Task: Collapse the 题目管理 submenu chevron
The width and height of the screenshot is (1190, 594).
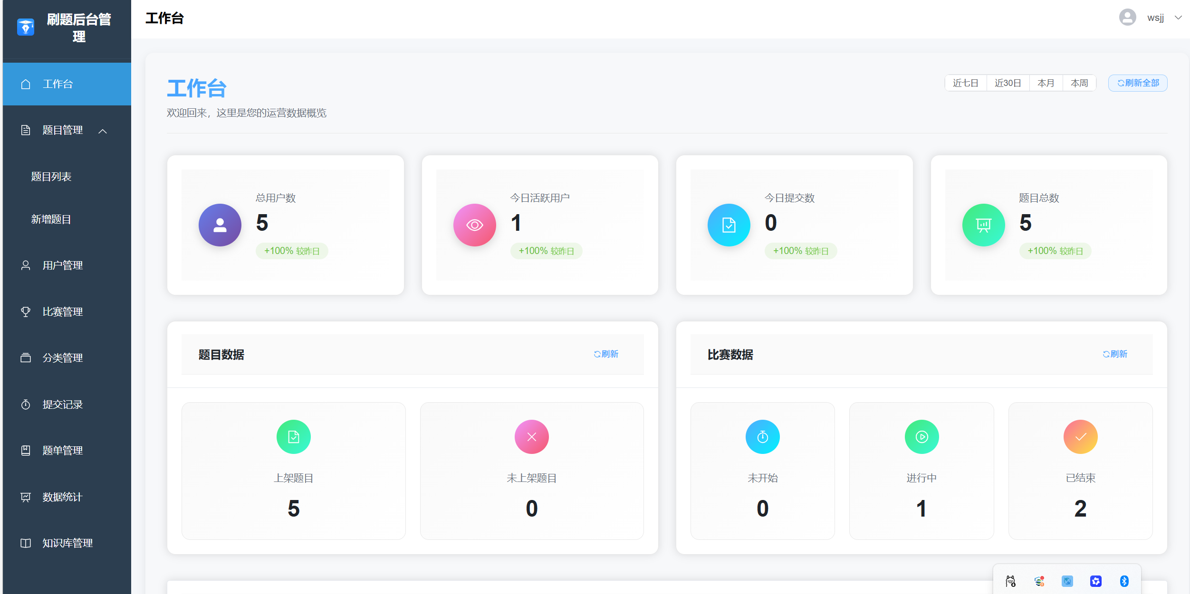Action: [103, 131]
